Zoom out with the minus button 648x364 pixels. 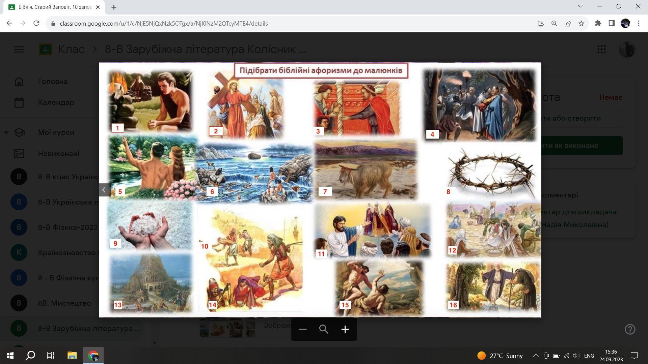[x=303, y=329]
